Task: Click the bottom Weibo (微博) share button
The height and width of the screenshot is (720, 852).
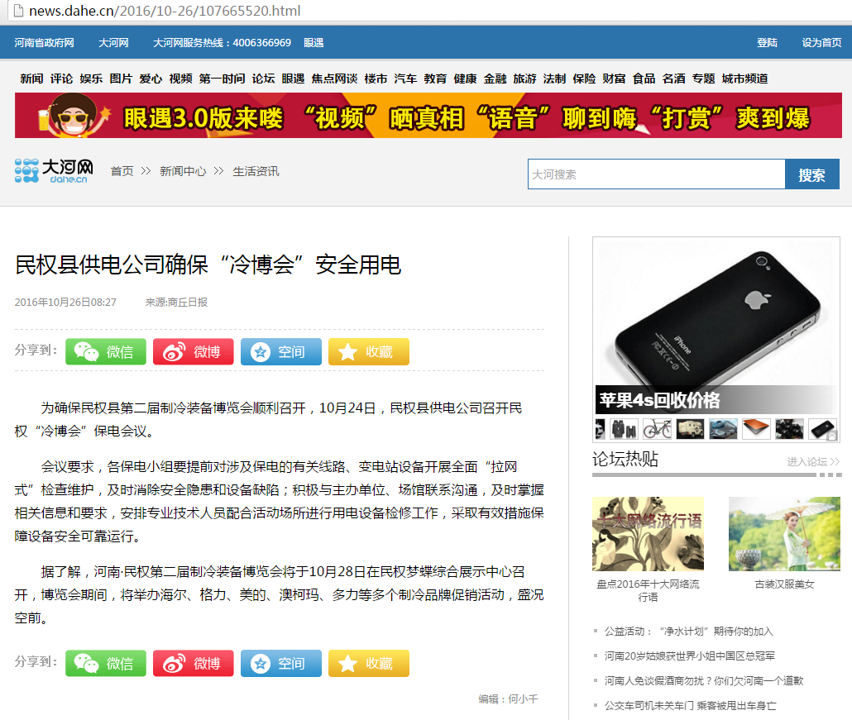Action: [x=193, y=663]
